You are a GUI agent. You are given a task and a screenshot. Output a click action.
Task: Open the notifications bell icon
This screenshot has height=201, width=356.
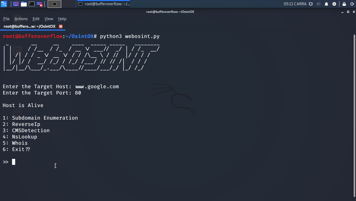click(326, 4)
